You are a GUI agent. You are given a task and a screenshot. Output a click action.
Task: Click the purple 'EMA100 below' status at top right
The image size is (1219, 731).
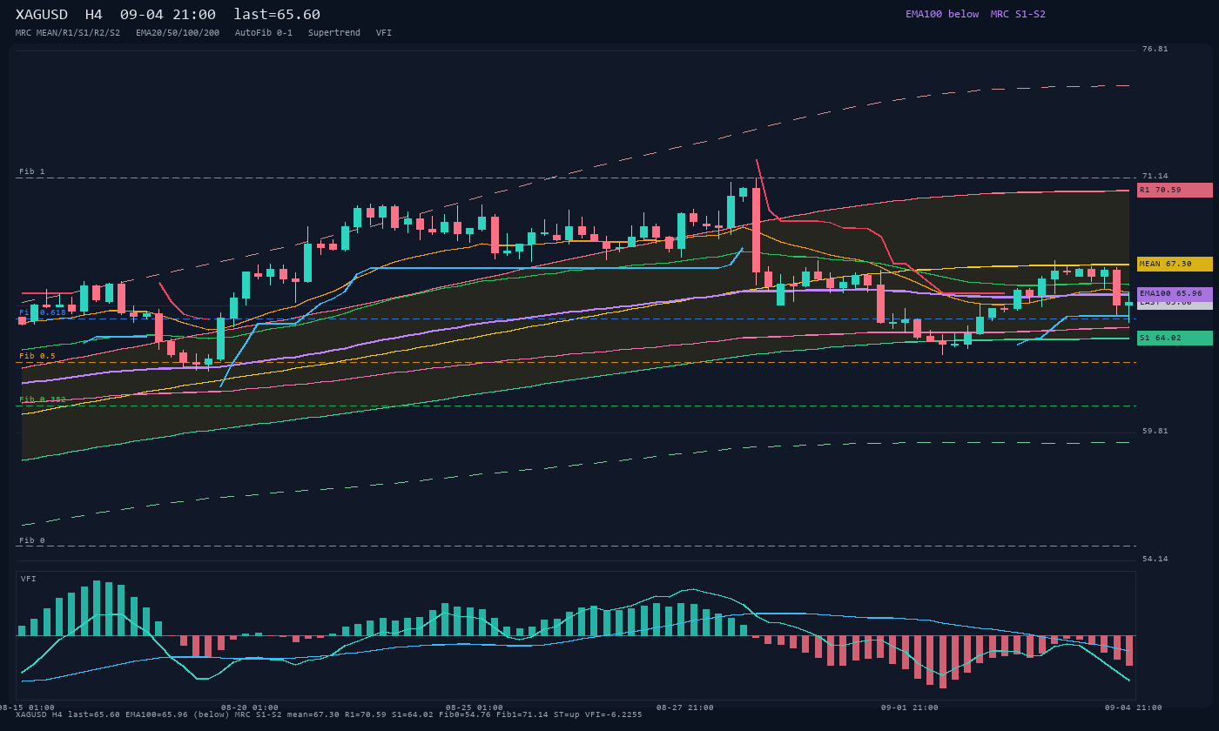(942, 14)
